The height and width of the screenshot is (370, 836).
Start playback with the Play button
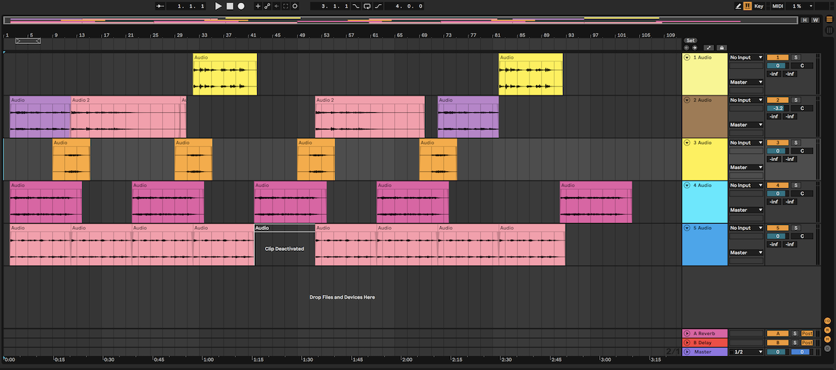pos(218,6)
